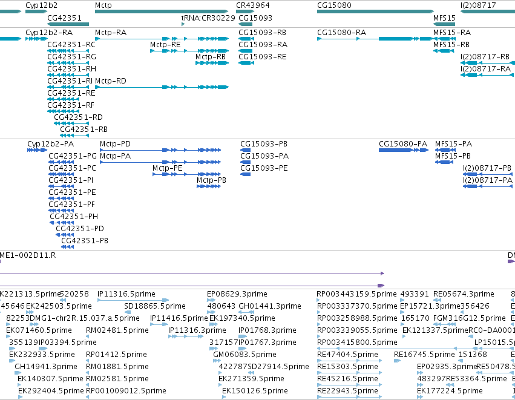Click the GH14941.3prime EST label
Screen dimensions: 515x400
pyautogui.click(x=46, y=367)
